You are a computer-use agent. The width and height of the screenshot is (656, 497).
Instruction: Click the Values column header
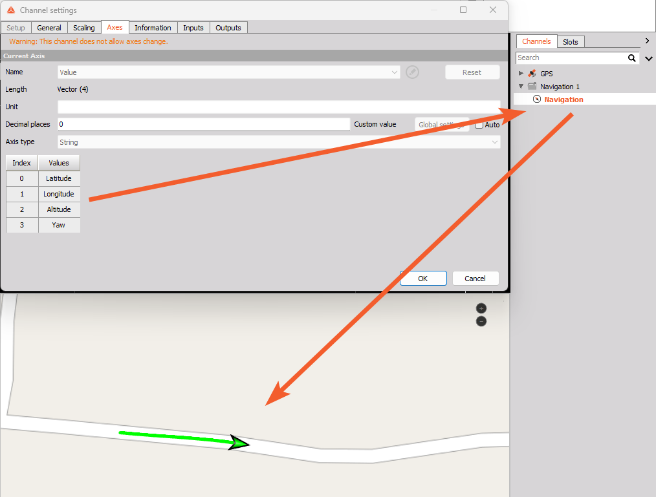tap(59, 163)
